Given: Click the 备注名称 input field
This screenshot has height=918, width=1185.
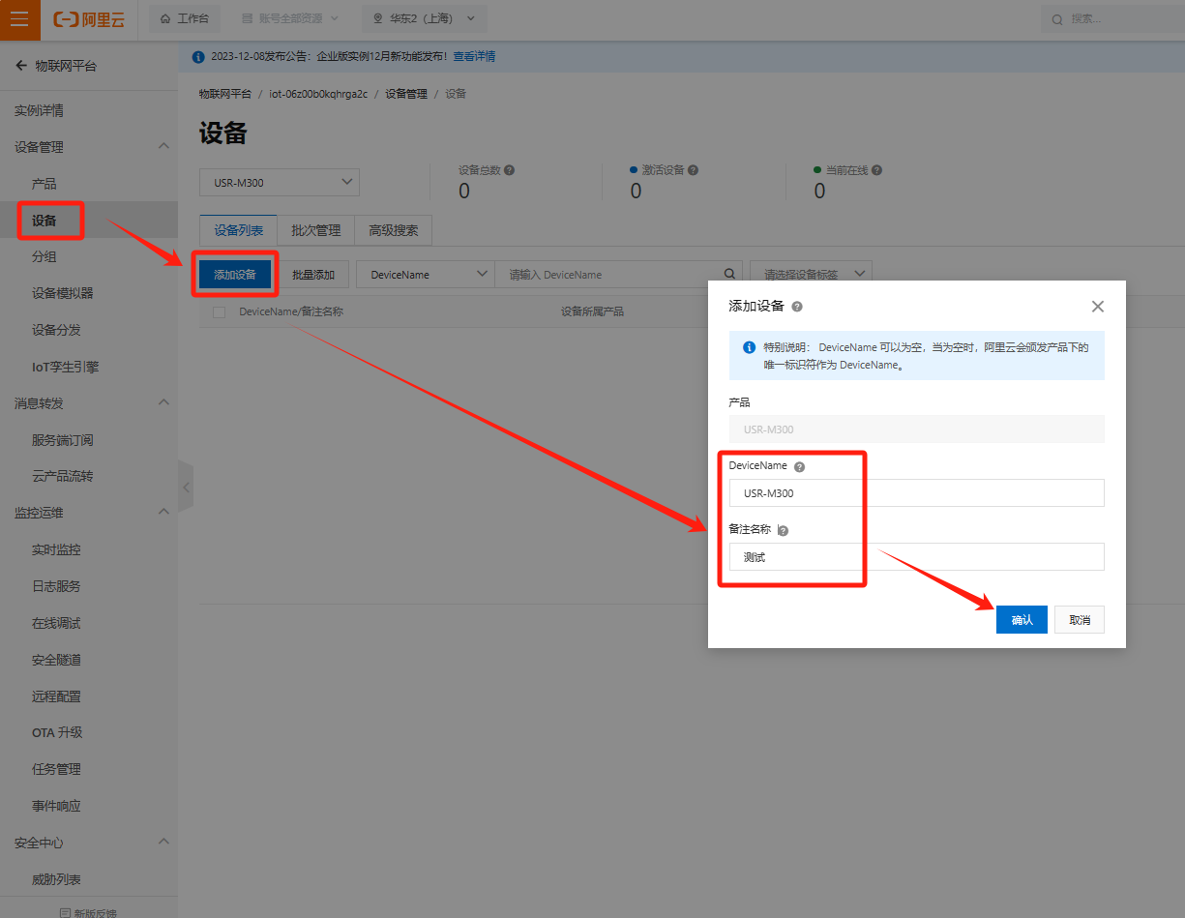Looking at the screenshot, I should [x=916, y=557].
